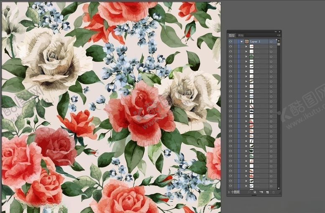Viewport: 325px width, 213px height.
Task: Hide the red diagonal line sublayer
Action: pyautogui.click(x=230, y=106)
